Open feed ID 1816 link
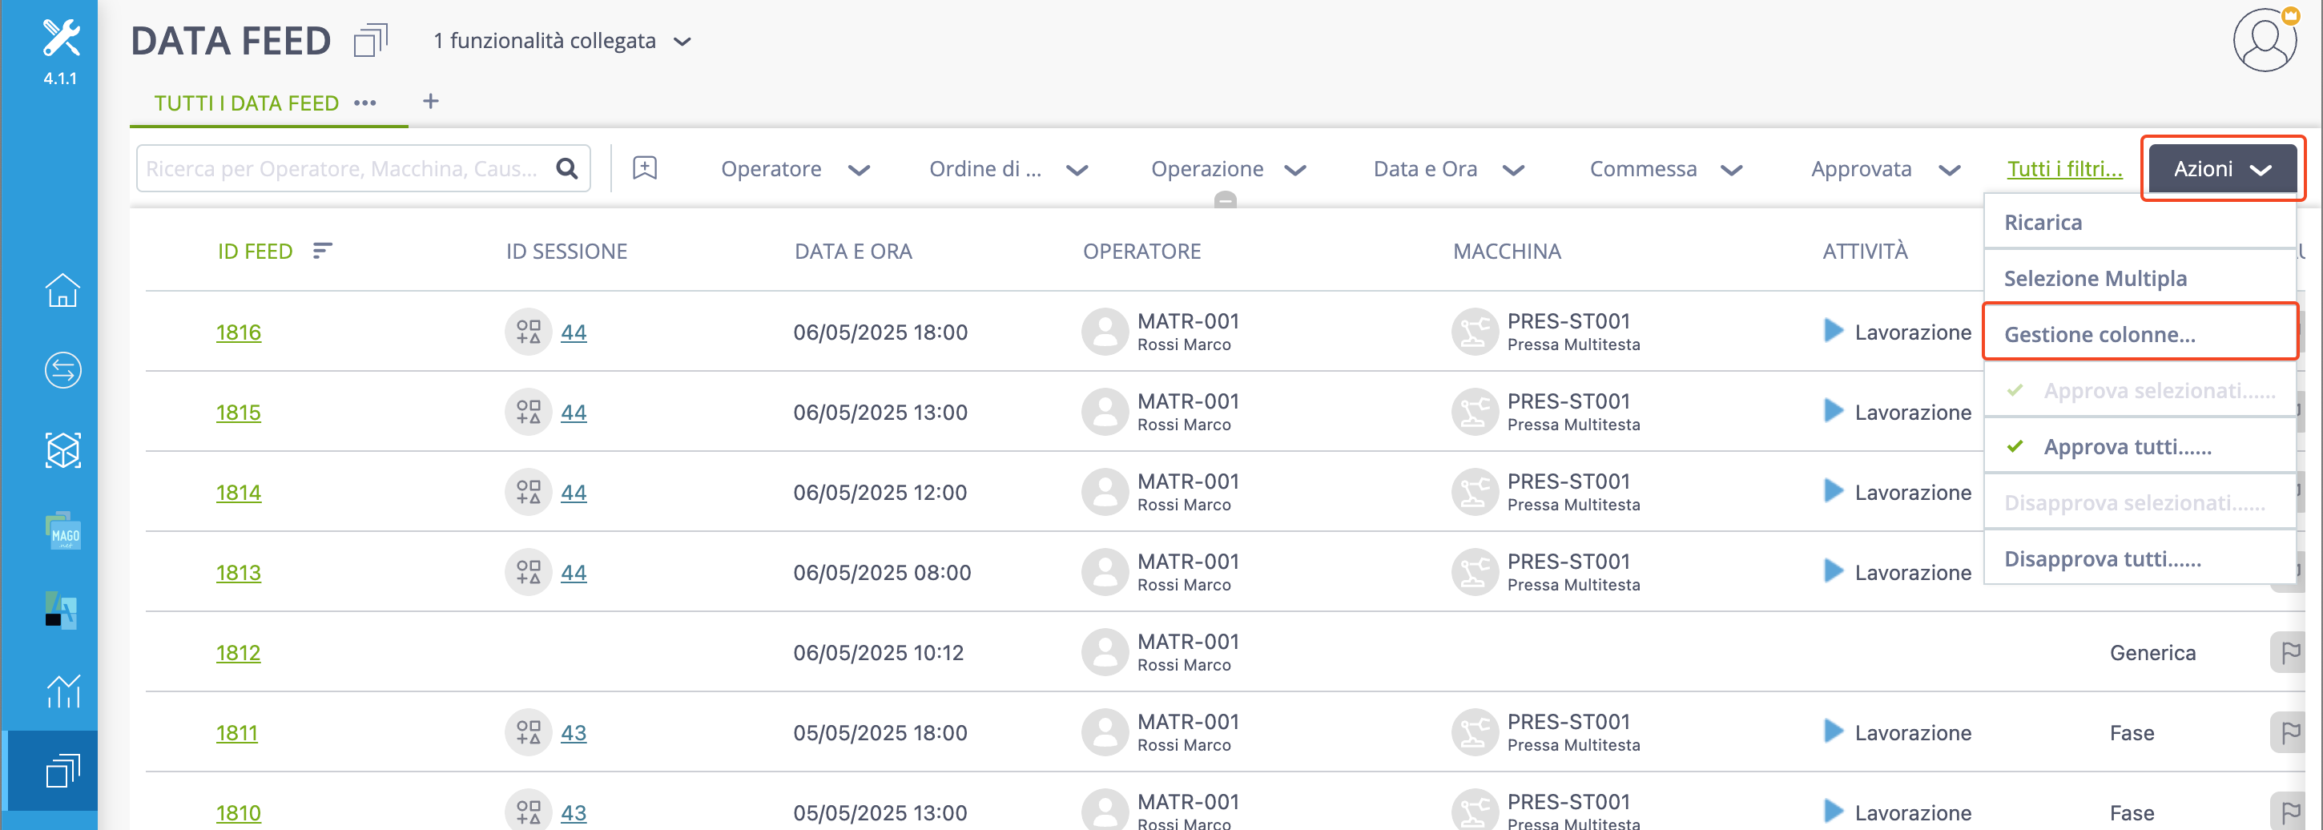The image size is (2323, 830). click(x=238, y=332)
